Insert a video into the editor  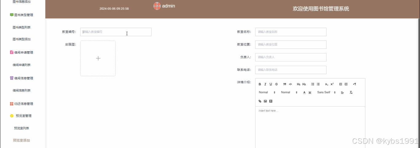click(271, 101)
